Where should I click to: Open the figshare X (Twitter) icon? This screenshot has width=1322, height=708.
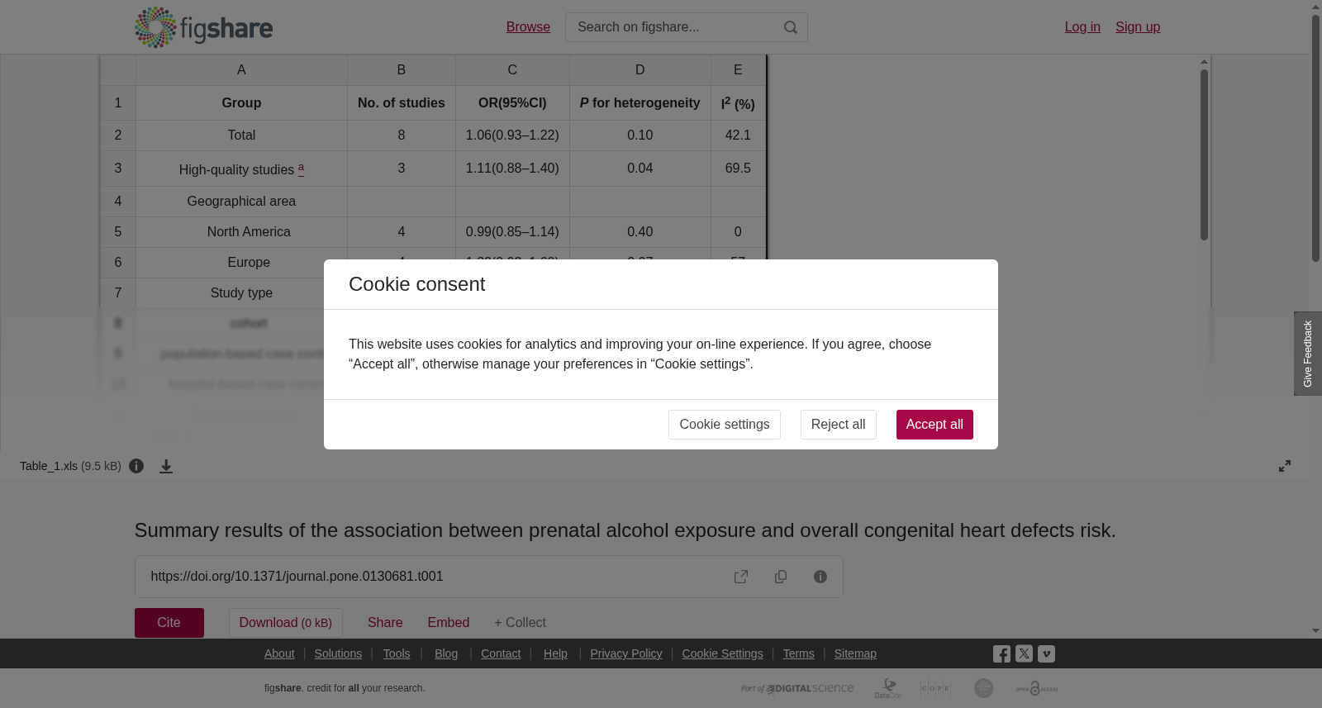1025,653
